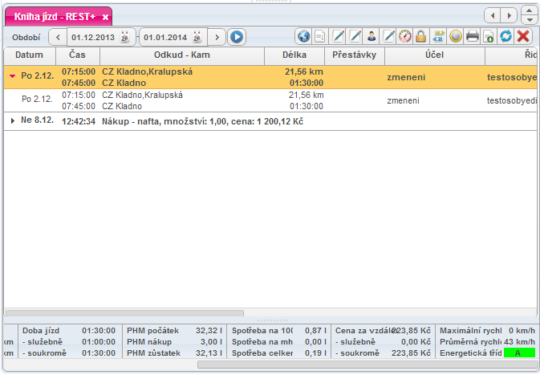540x375 pixels.
Task: Sort by the Datum column header
Action: 30,55
